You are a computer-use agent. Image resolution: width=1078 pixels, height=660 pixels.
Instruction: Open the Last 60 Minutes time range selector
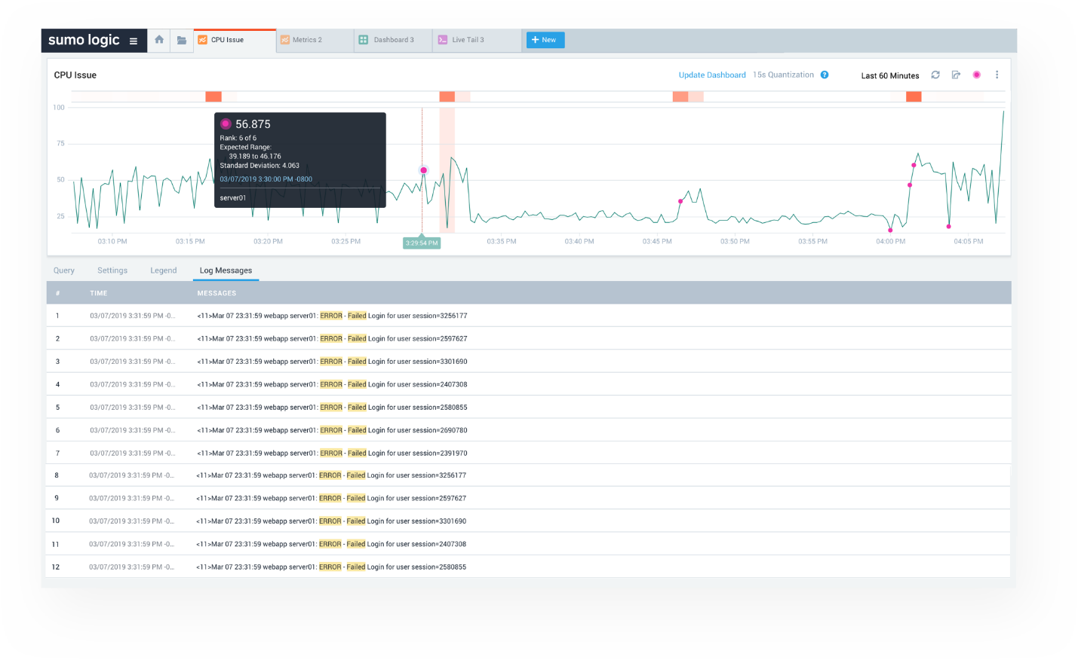point(890,75)
